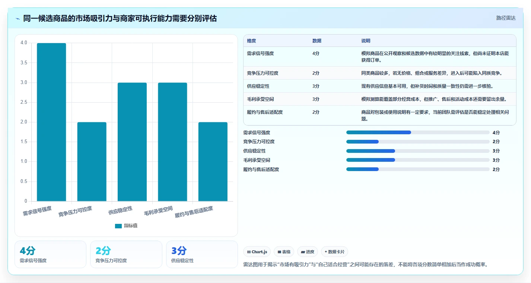The height and width of the screenshot is (283, 531).
Task: Click the 路径雷达 label in the header
Action: click(x=506, y=18)
